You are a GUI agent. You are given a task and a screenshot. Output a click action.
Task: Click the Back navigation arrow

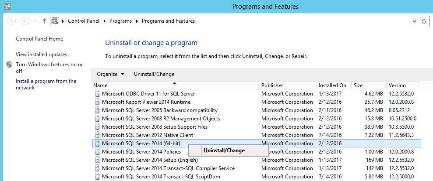click(x=12, y=21)
